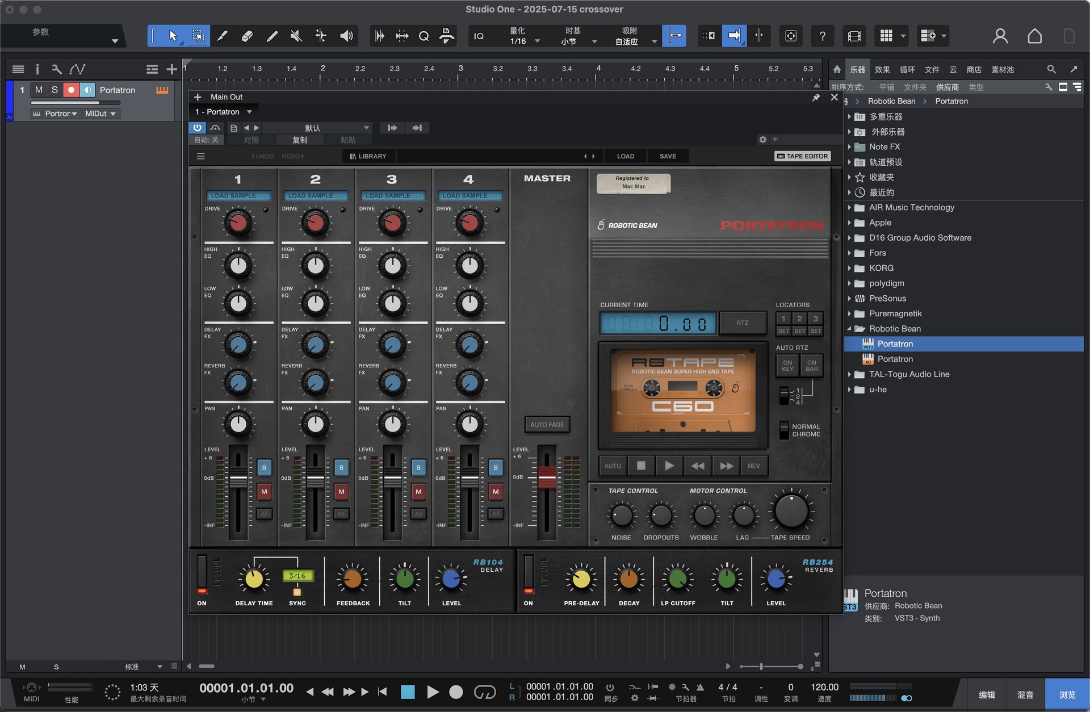Switch to the 素材池 browser tab

pos(1003,70)
